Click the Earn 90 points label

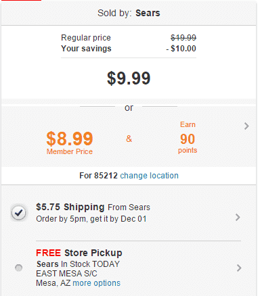188,137
